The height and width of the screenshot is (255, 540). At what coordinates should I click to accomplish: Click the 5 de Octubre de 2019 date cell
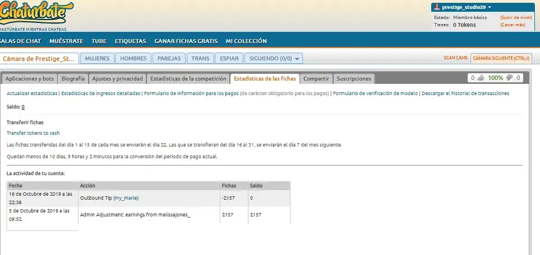point(43,215)
